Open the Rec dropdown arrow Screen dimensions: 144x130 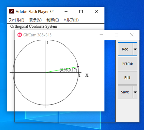[135, 49]
